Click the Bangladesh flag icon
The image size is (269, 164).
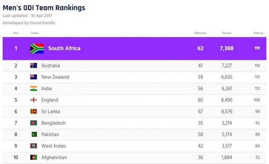click(33, 123)
